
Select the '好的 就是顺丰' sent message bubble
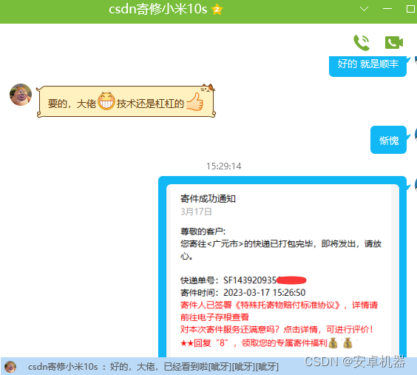[367, 66]
